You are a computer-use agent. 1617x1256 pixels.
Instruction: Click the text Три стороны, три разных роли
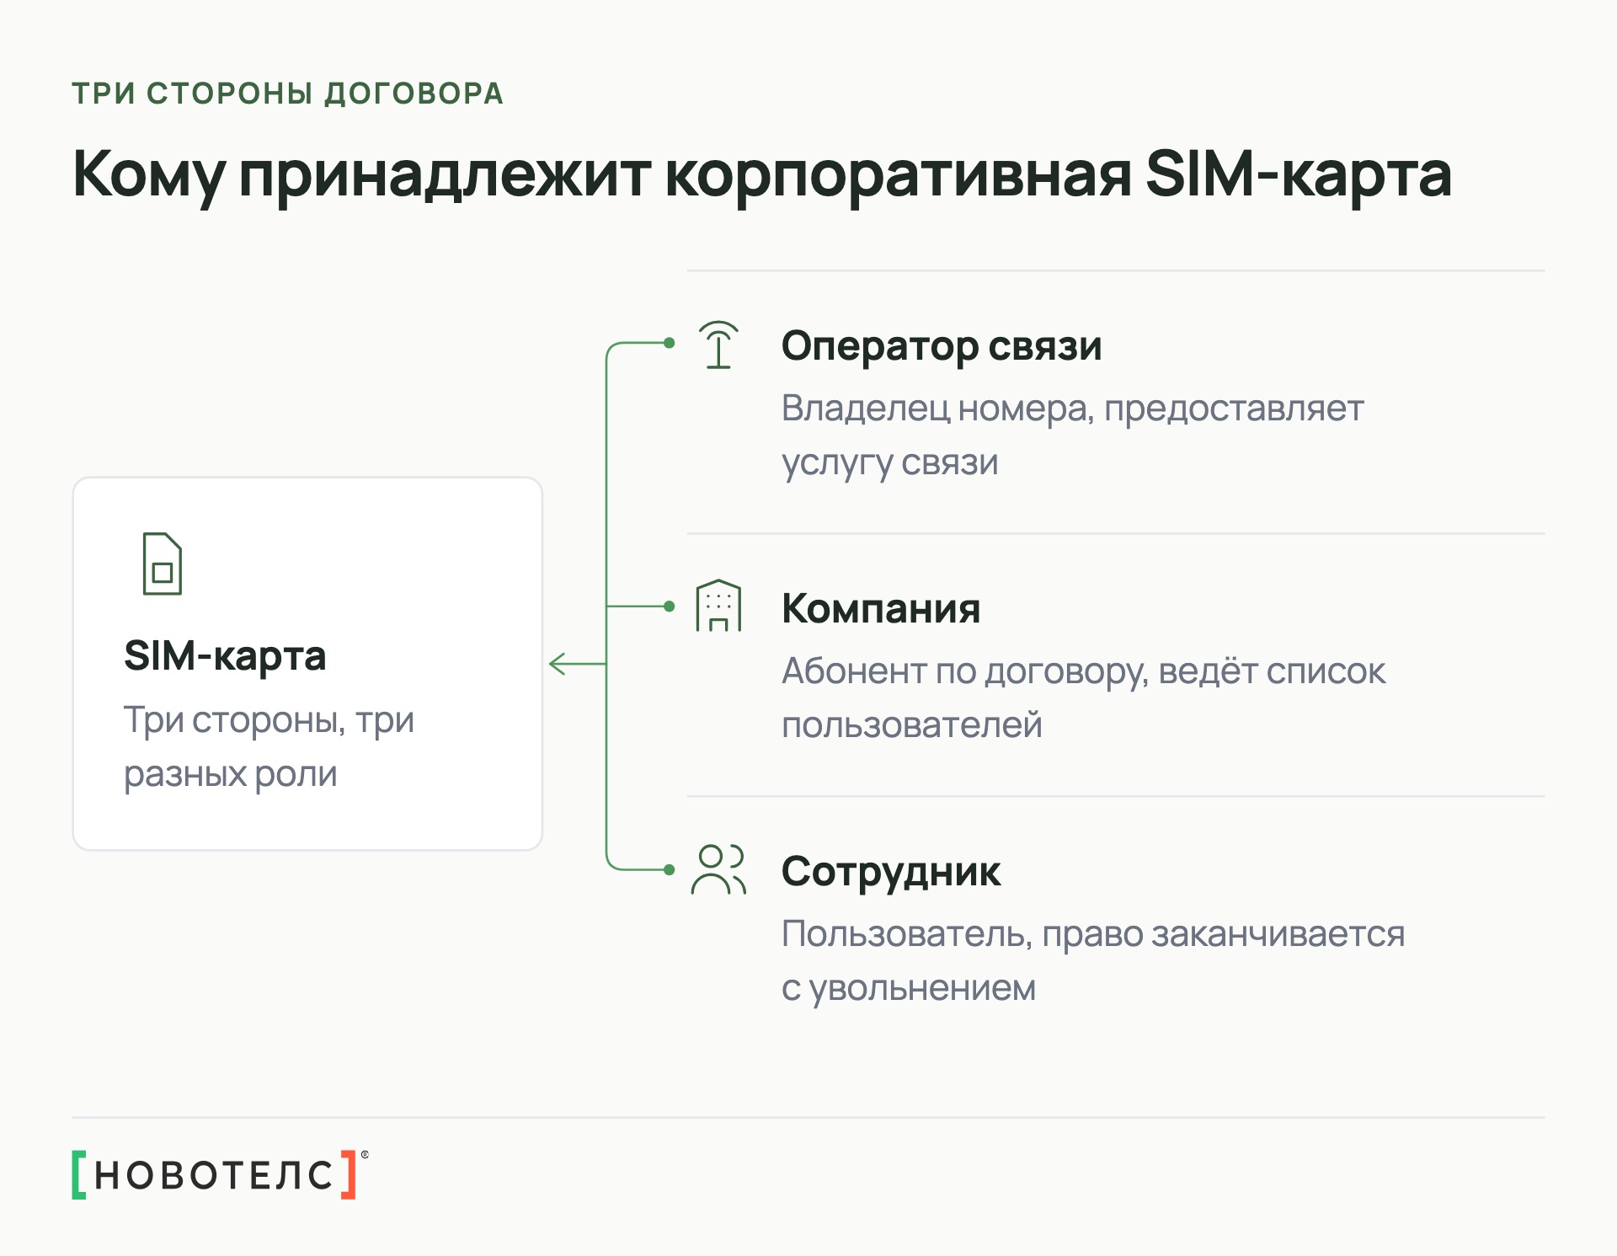pyautogui.click(x=269, y=746)
